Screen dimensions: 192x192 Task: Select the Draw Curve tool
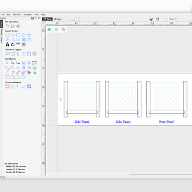(x=18, y=40)
